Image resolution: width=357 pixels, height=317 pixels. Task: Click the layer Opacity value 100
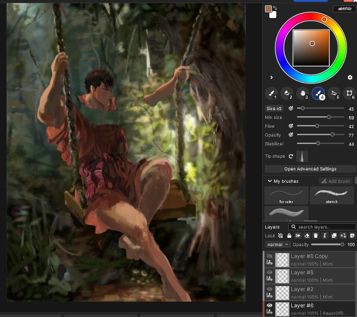(x=351, y=244)
